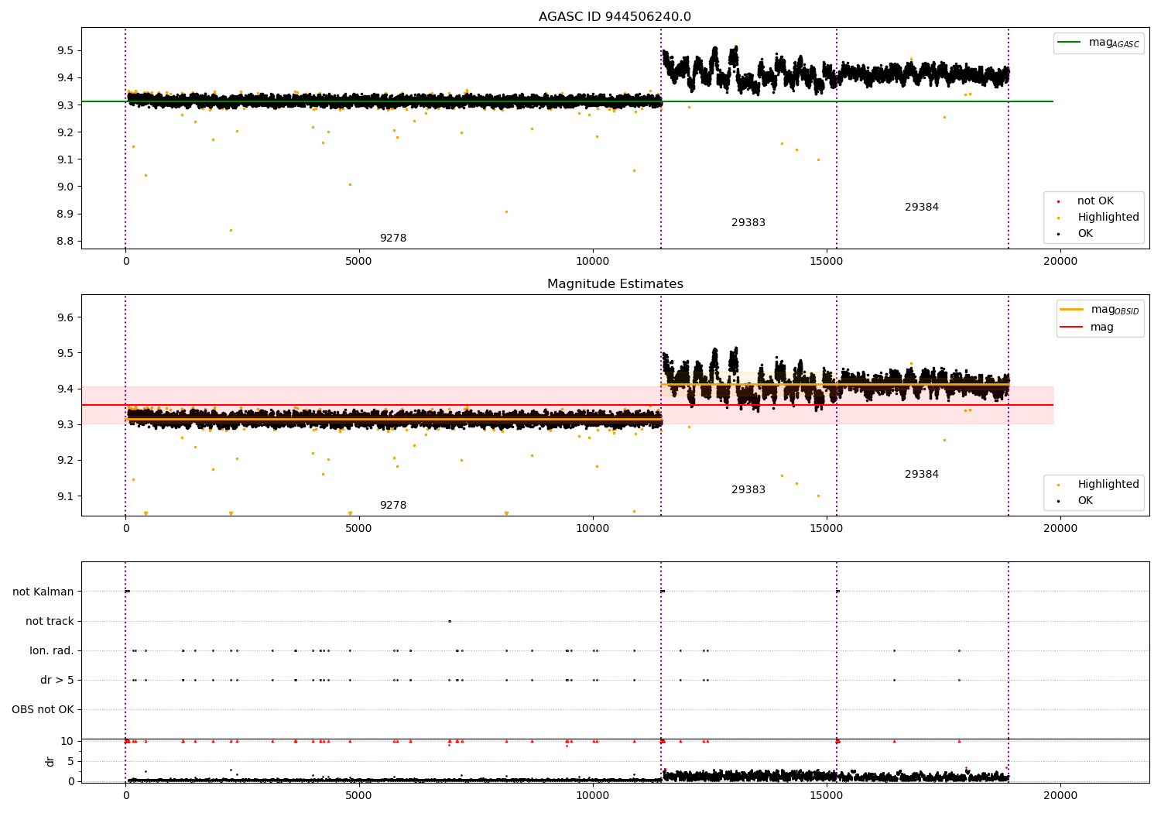Click the "9.0" y-axis tick in top plot

pos(65,187)
